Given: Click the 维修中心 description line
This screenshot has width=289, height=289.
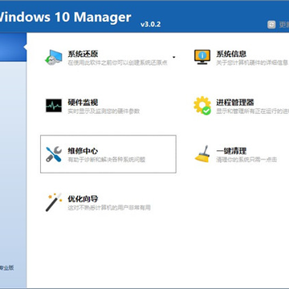Looking at the screenshot, I should (x=107, y=160).
